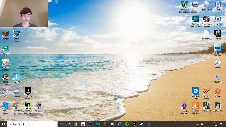This screenshot has width=226, height=127.
Task: Open the printer desktop shortcut
Action: click(x=196, y=6)
